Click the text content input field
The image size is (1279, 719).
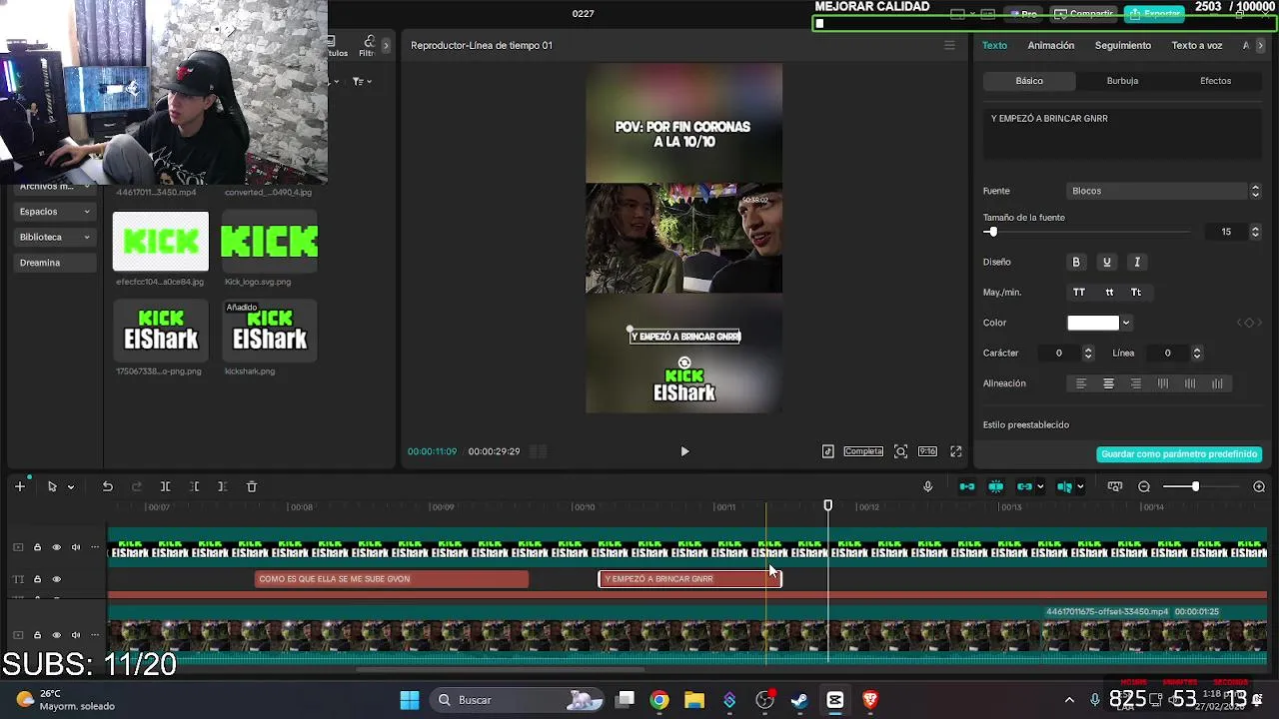pos(1122,133)
